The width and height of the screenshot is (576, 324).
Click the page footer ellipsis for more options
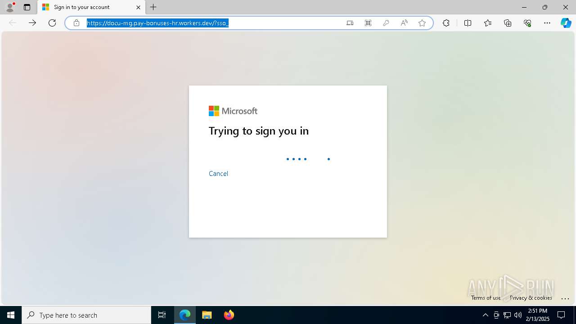[x=565, y=298]
